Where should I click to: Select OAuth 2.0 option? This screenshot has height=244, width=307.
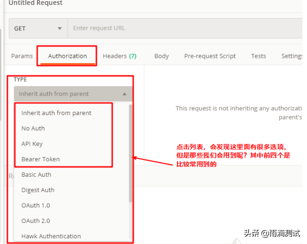pyautogui.click(x=35, y=221)
